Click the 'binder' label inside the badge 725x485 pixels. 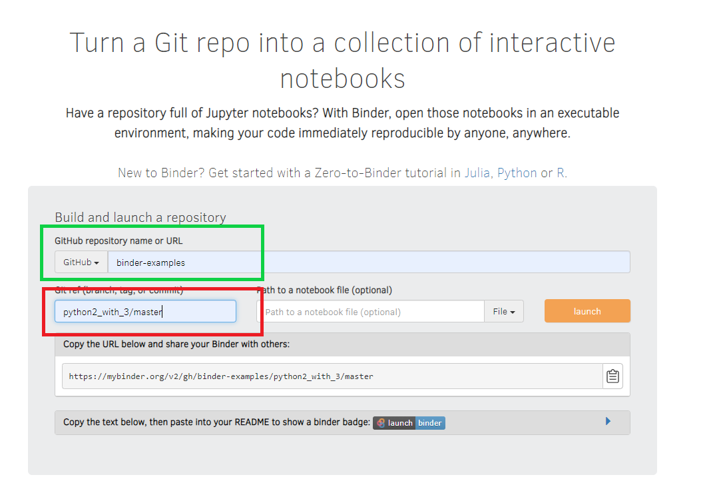(429, 422)
